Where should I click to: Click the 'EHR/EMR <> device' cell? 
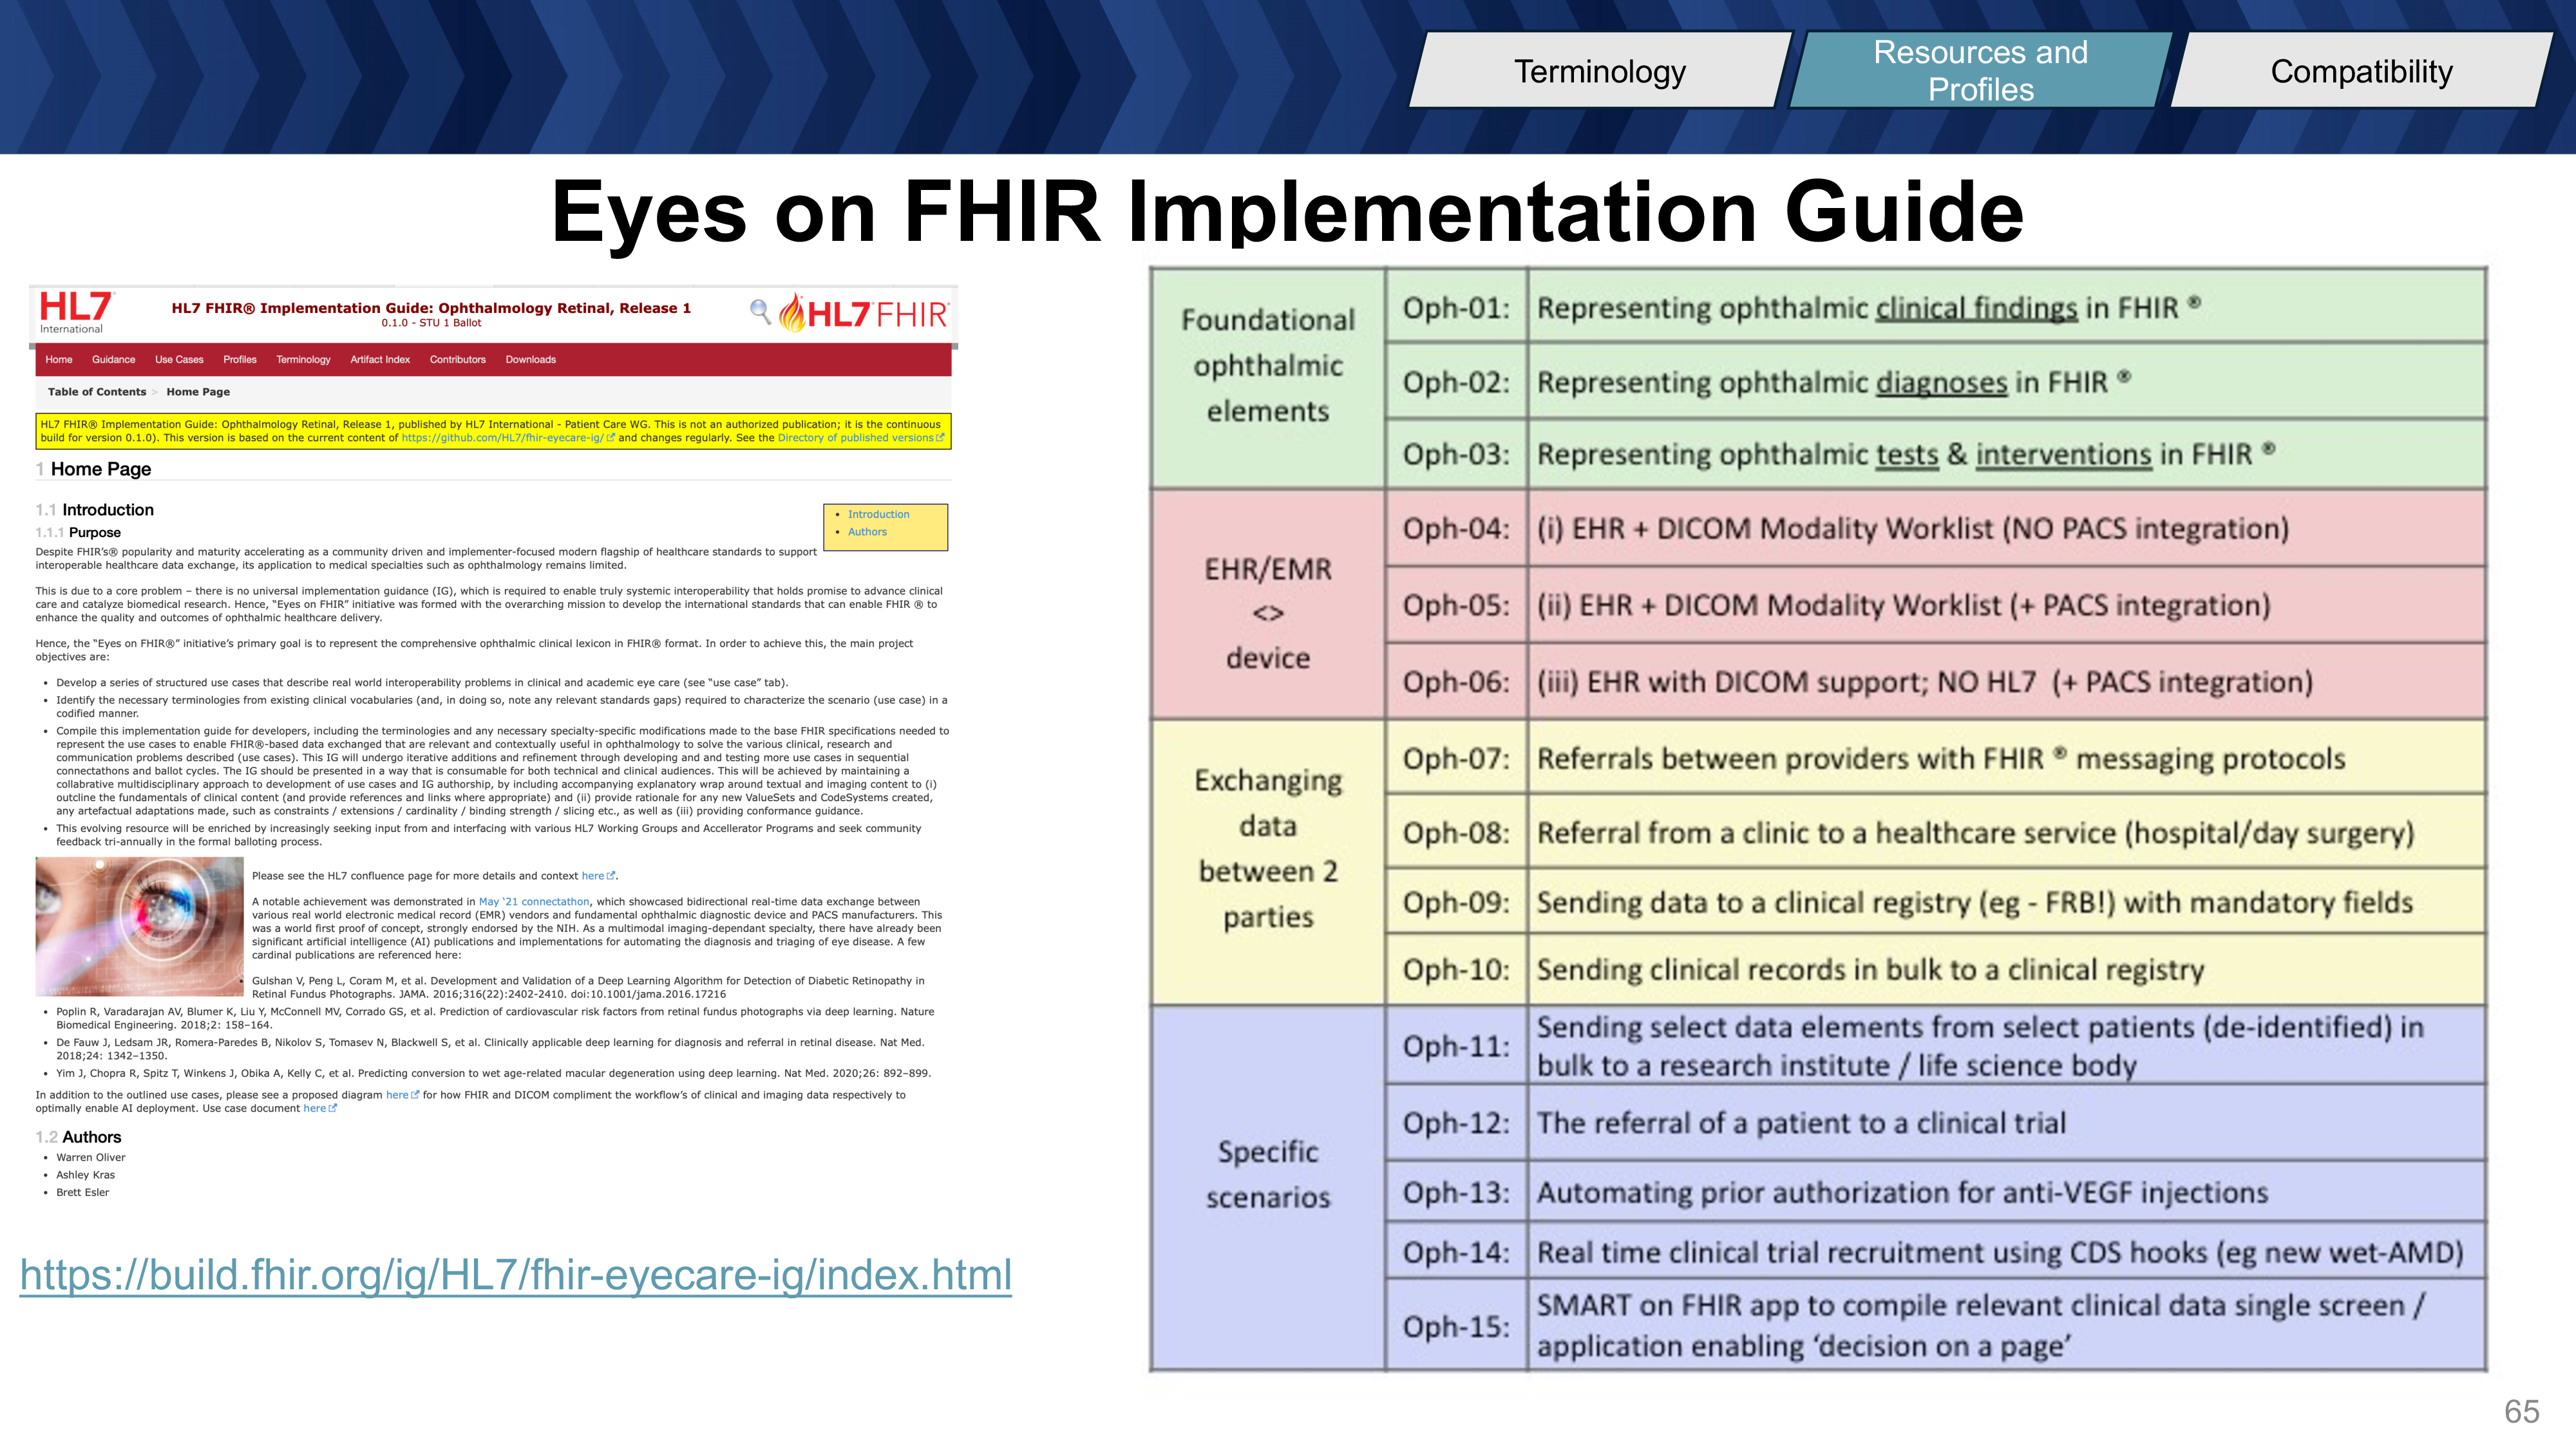[x=1268, y=604]
